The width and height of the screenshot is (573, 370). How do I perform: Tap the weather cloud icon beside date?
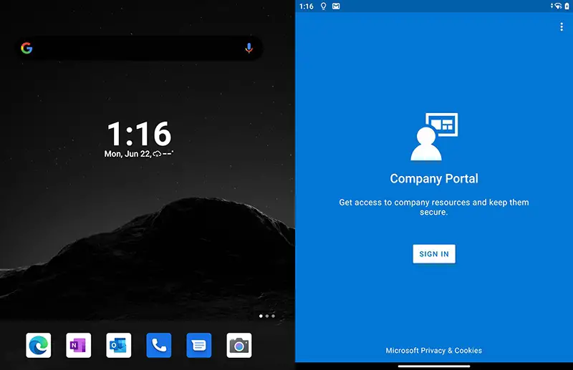157,154
